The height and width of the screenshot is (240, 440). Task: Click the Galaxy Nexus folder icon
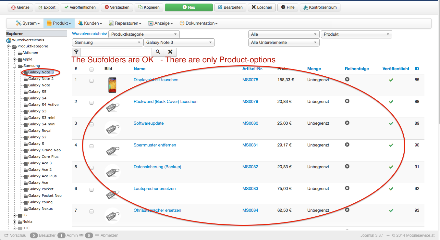tap(26, 209)
